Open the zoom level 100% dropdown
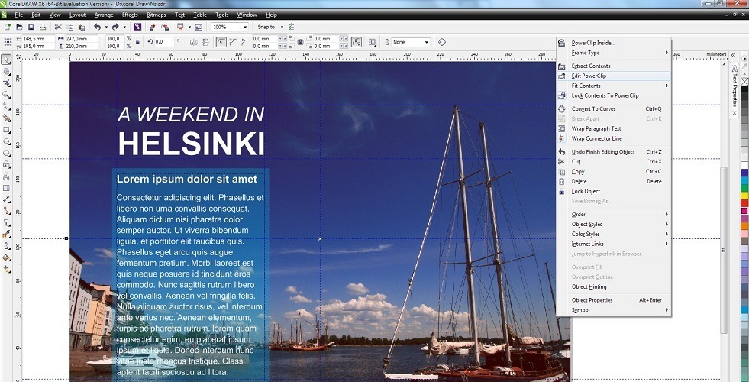The width and height of the screenshot is (749, 382). tap(246, 28)
